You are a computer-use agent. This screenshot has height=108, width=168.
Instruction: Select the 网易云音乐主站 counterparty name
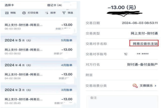[x=145, y=44]
